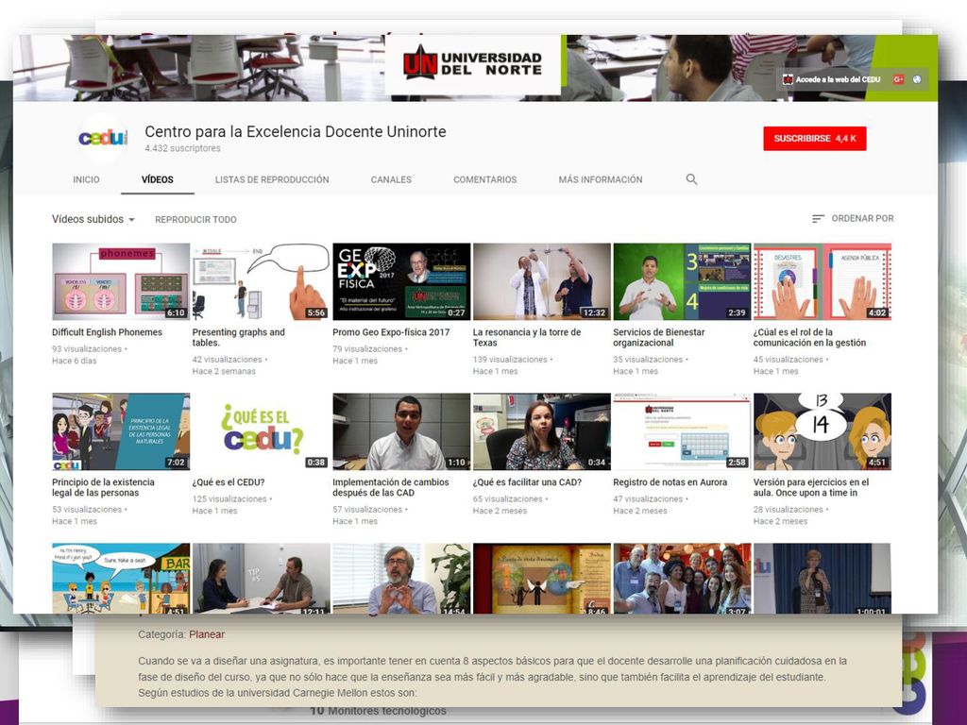Play the Geo Expo Física thumbnail 0:27
Viewport: 967px width, 725px height.
click(401, 281)
